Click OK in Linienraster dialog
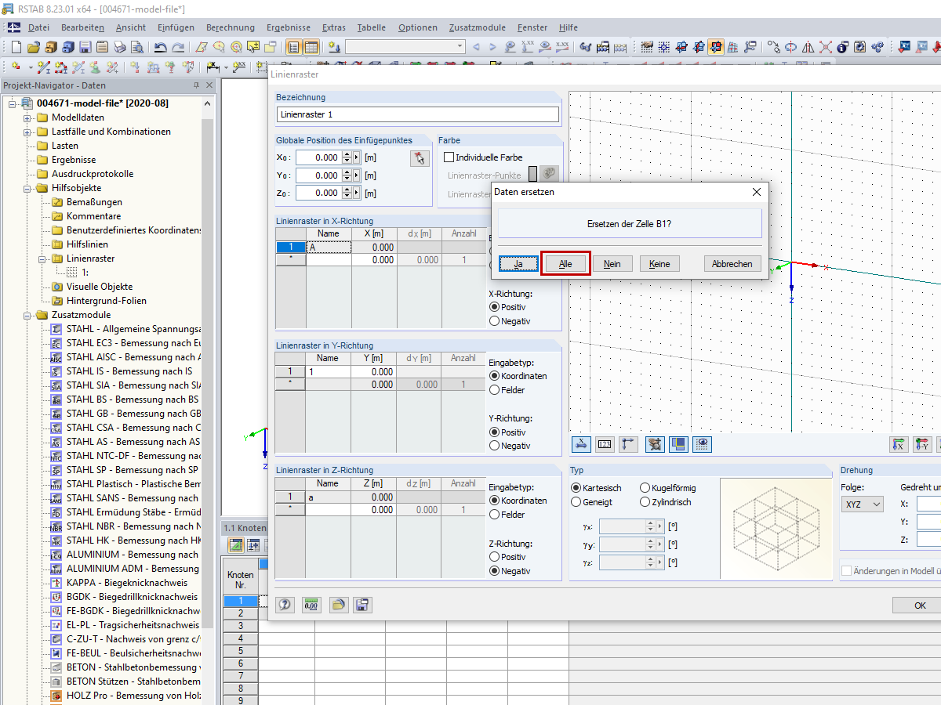The height and width of the screenshot is (705, 941). [921, 606]
